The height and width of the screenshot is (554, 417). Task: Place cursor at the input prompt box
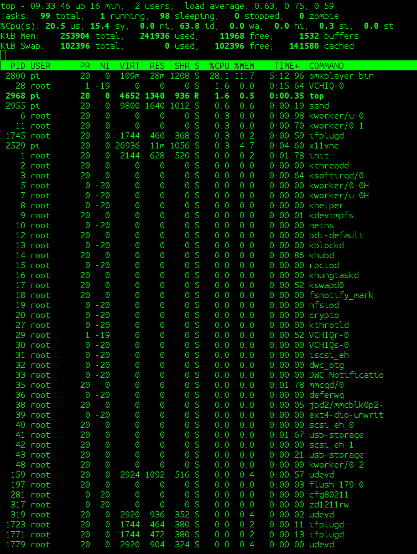pyautogui.click(x=3, y=55)
